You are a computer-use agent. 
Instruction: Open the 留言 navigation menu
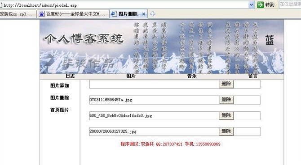[252, 76]
